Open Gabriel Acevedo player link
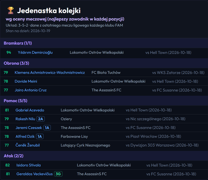This screenshot has width=208, height=180. pos(30,110)
